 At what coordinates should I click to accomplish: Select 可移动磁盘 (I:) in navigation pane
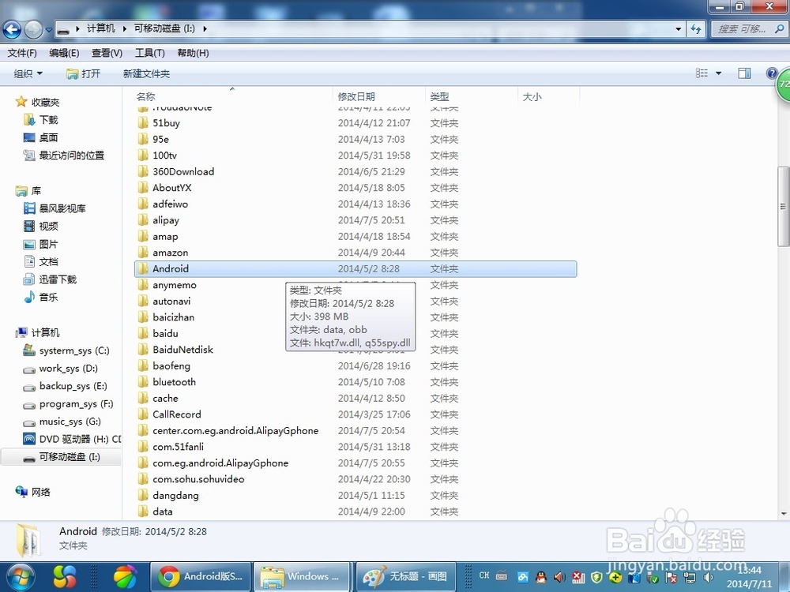pyautogui.click(x=62, y=457)
